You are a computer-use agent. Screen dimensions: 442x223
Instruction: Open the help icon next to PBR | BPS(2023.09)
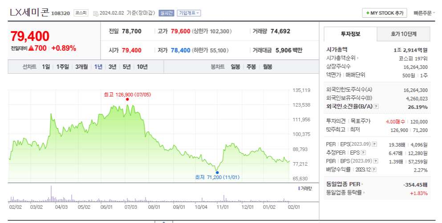376,161
